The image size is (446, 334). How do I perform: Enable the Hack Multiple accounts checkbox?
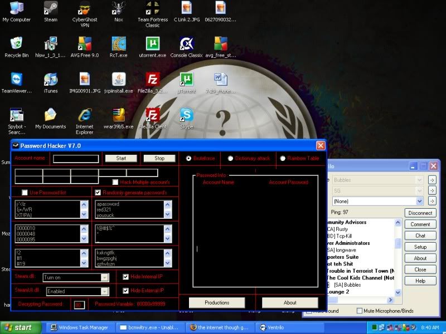point(115,182)
